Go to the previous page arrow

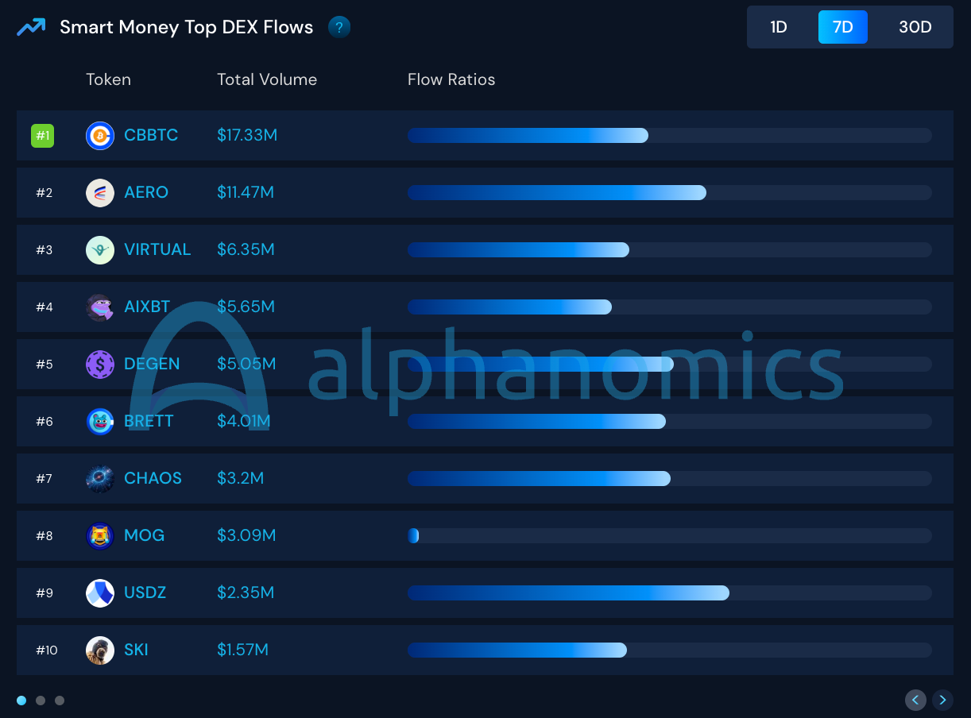point(915,700)
